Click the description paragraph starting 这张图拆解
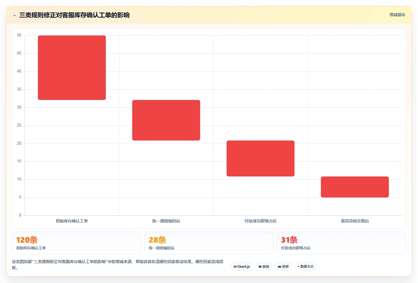 coord(118,265)
